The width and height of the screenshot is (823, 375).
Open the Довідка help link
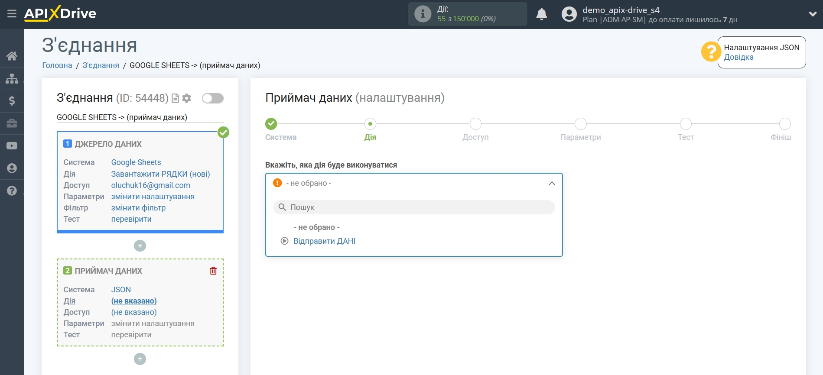point(738,57)
